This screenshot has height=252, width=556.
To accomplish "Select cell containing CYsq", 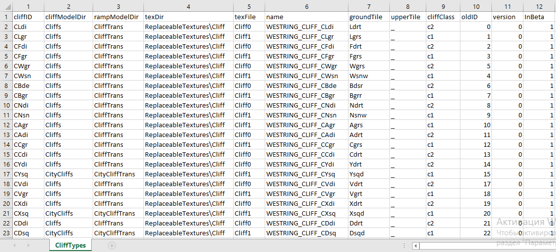I will tap(28, 174).
